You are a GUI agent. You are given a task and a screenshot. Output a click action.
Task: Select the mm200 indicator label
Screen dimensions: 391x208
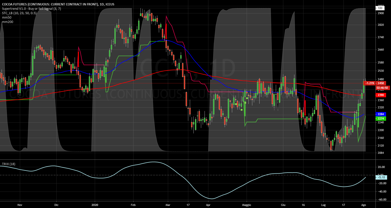click(7, 22)
